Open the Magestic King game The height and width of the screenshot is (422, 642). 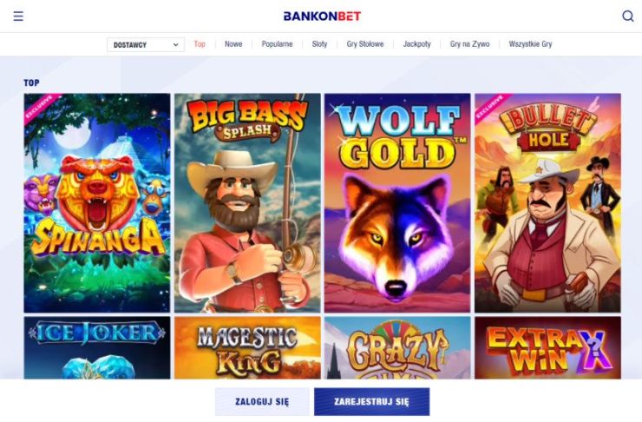(247, 347)
